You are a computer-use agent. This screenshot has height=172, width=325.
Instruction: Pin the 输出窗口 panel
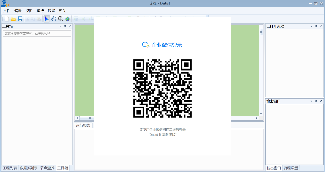point(316,101)
